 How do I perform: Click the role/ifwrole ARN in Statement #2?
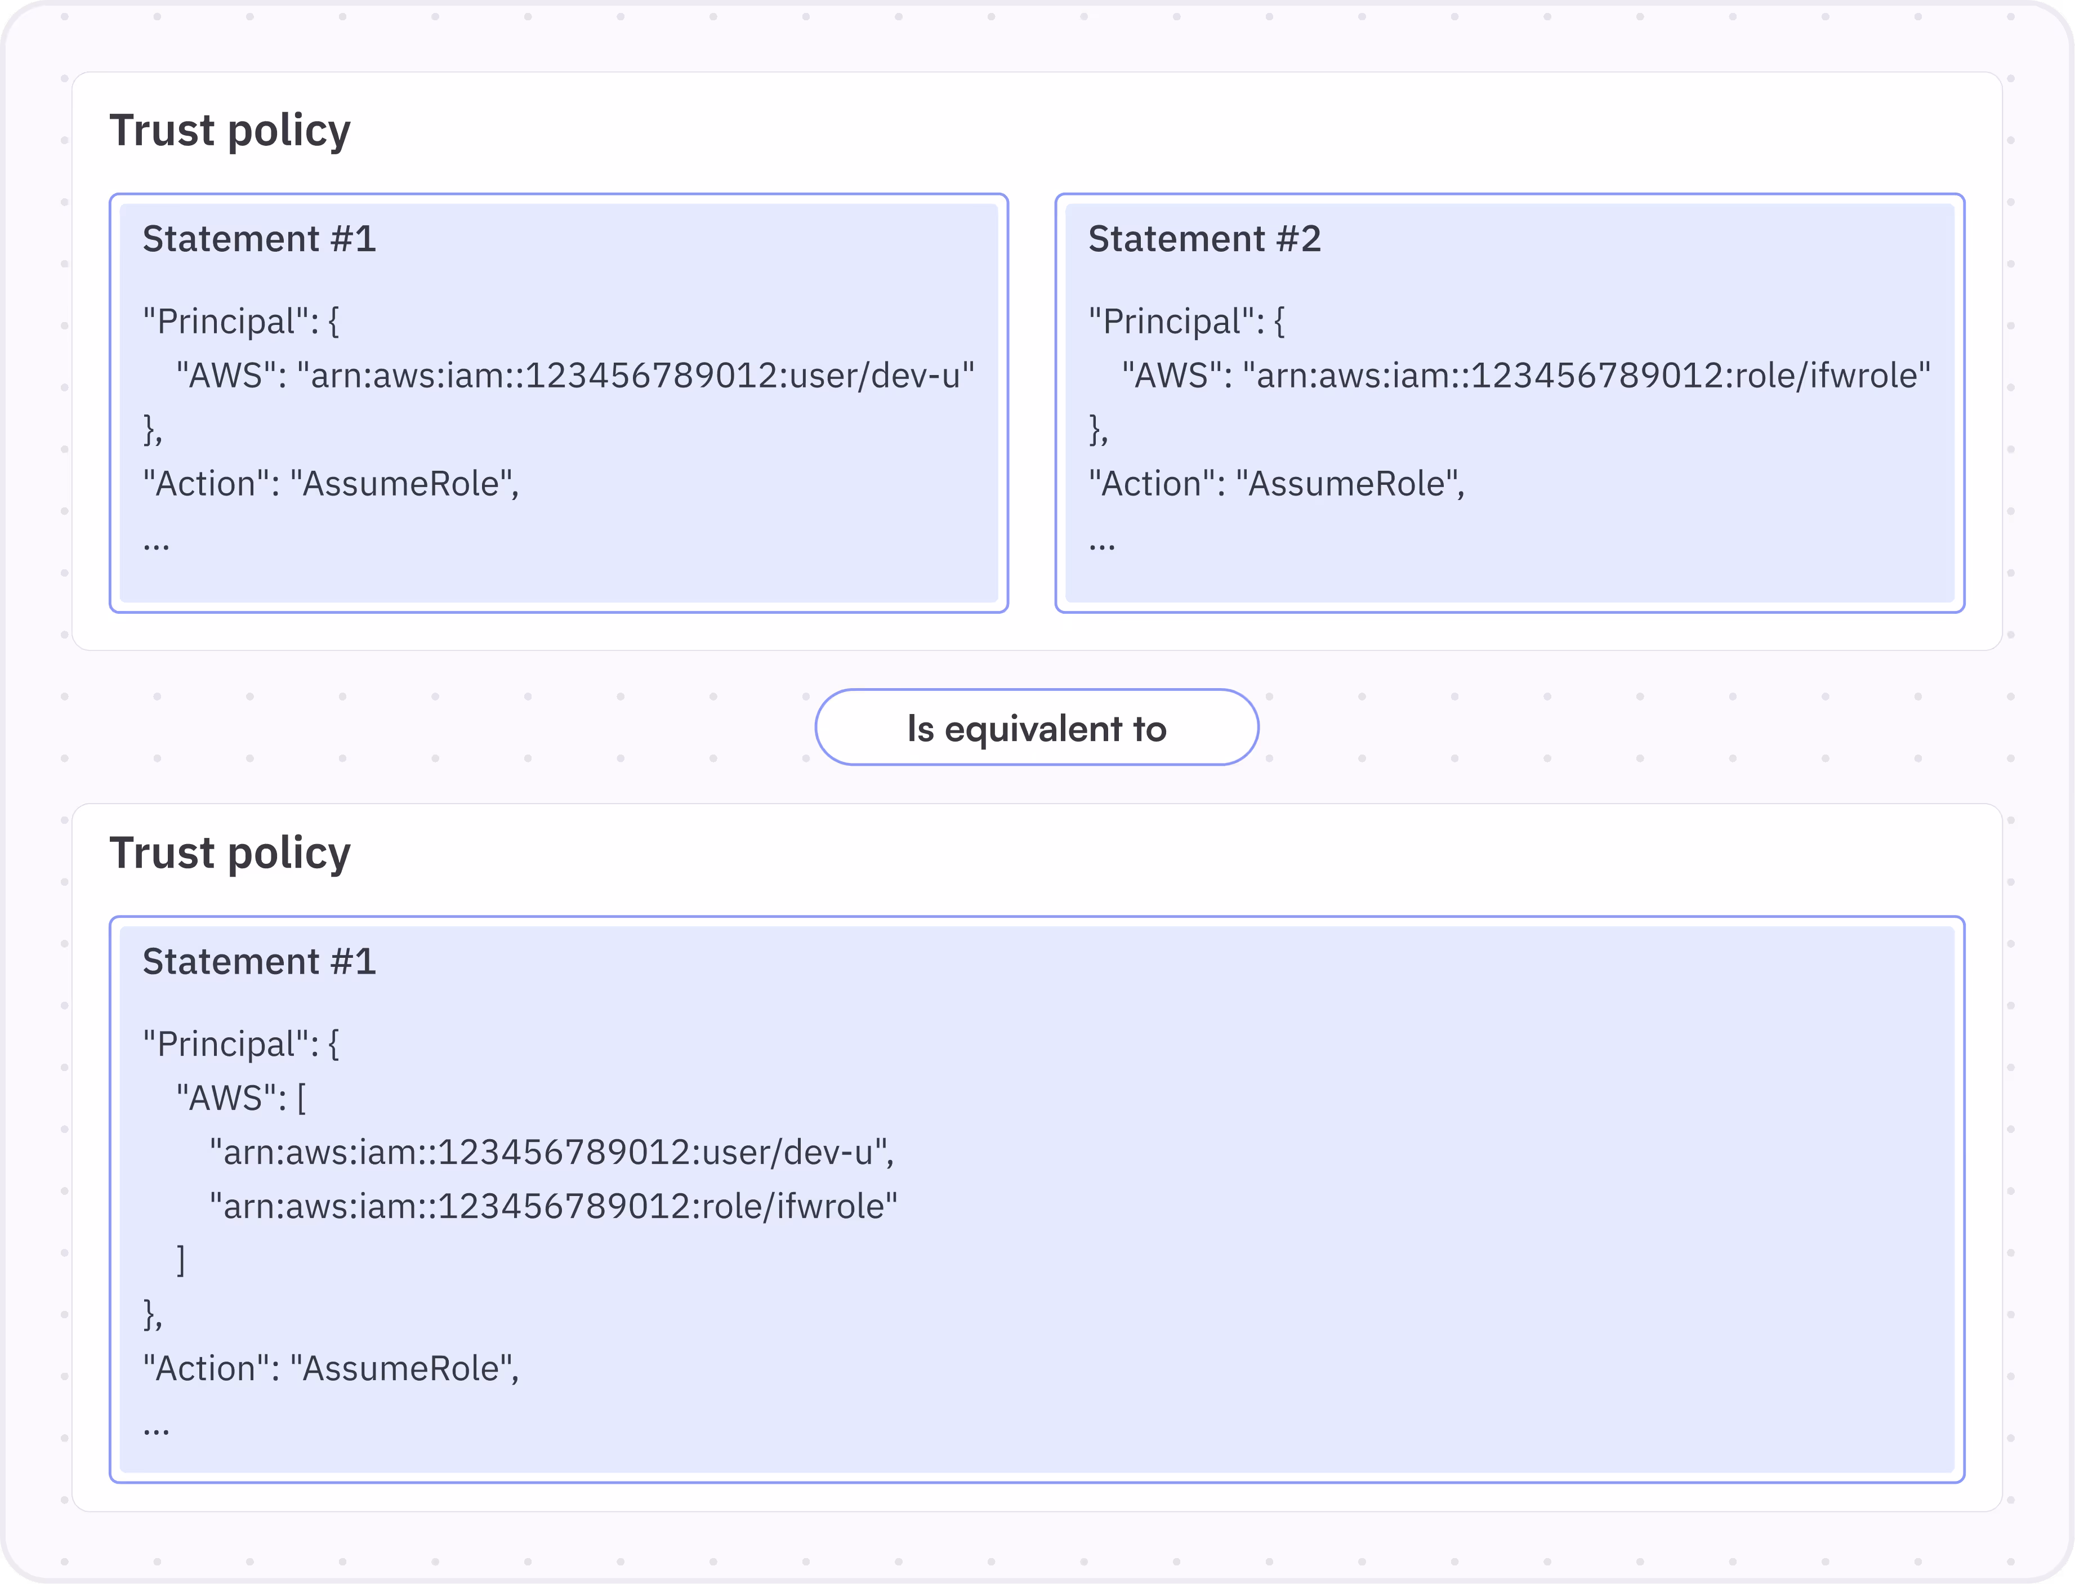point(1586,375)
